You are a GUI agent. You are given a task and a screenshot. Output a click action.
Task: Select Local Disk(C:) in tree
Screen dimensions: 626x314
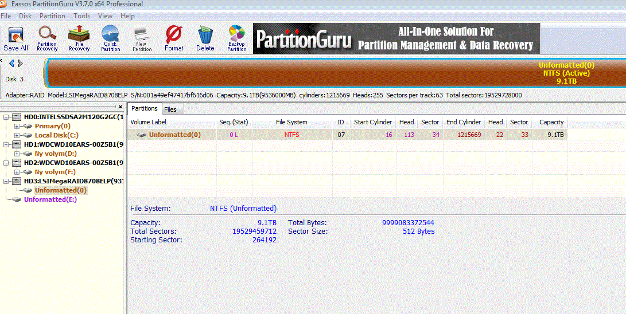coord(57,135)
